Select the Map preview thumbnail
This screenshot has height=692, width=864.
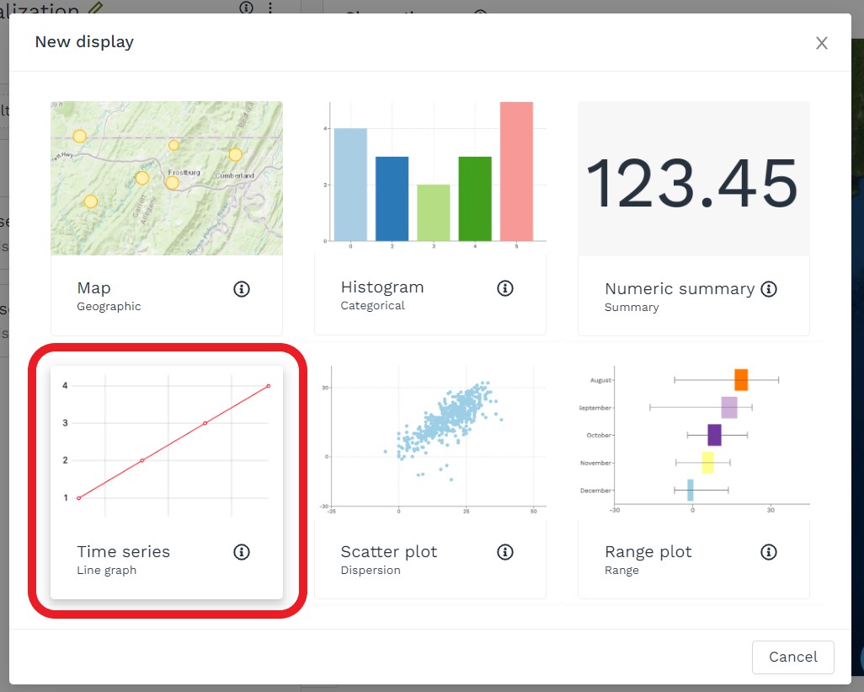[x=167, y=179]
